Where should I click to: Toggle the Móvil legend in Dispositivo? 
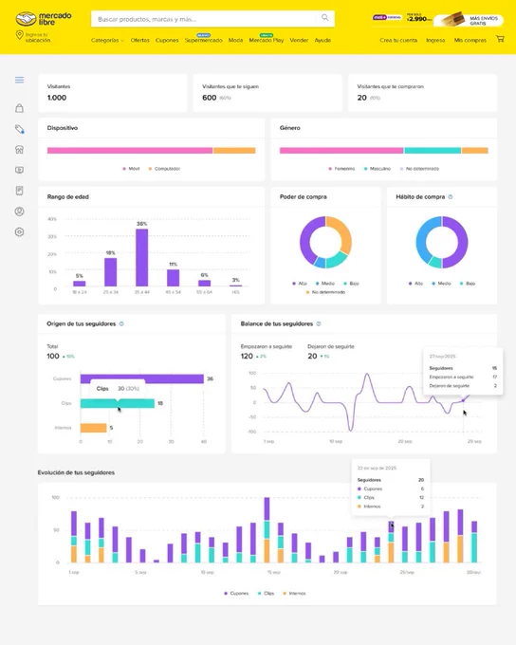pyautogui.click(x=131, y=169)
